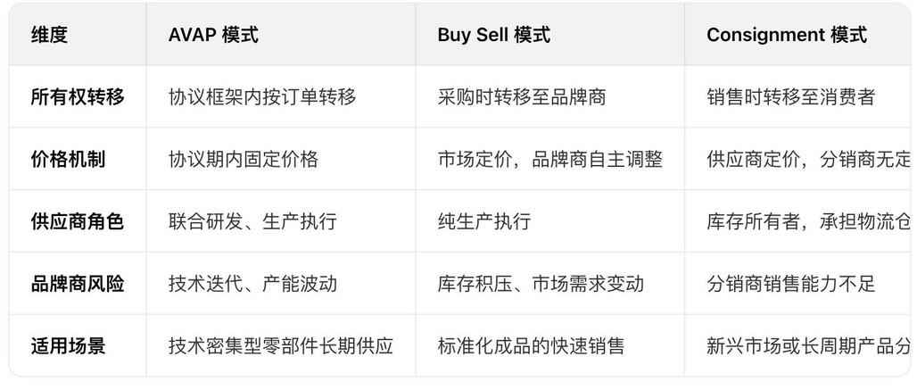
Task: Click the Buy Sell 模式 column header
Action: pyautogui.click(x=493, y=36)
